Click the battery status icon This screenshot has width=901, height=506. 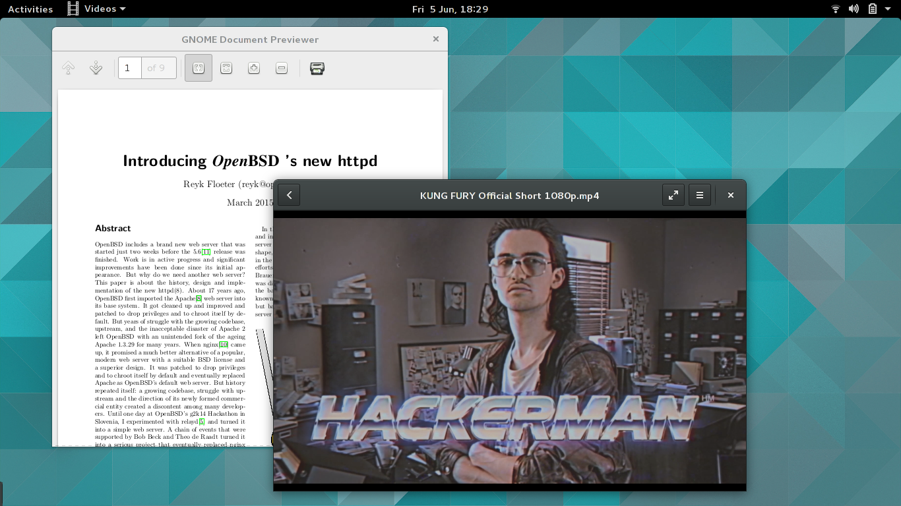pyautogui.click(x=872, y=9)
